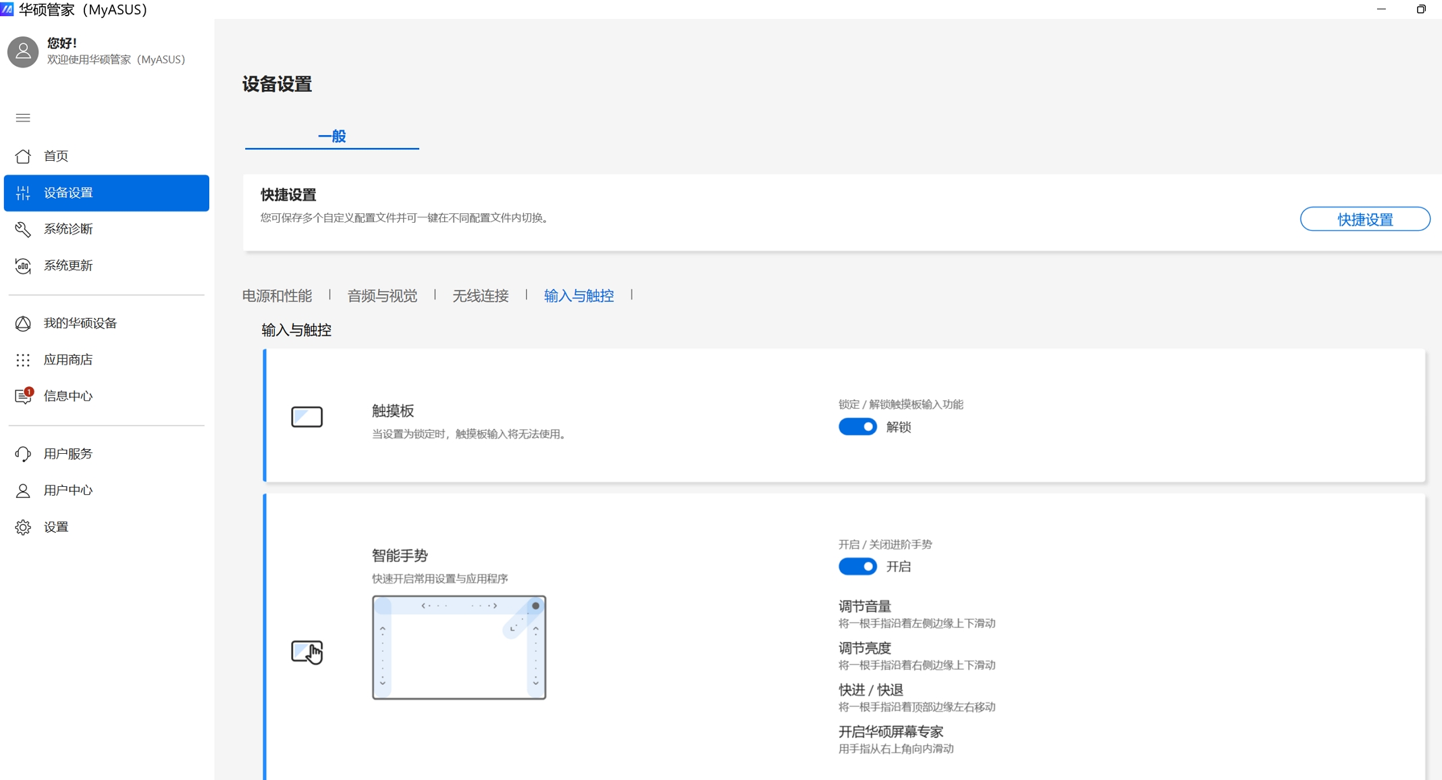Click the smart gesture touchpad illustration
This screenshot has height=780, width=1442.
click(x=459, y=647)
